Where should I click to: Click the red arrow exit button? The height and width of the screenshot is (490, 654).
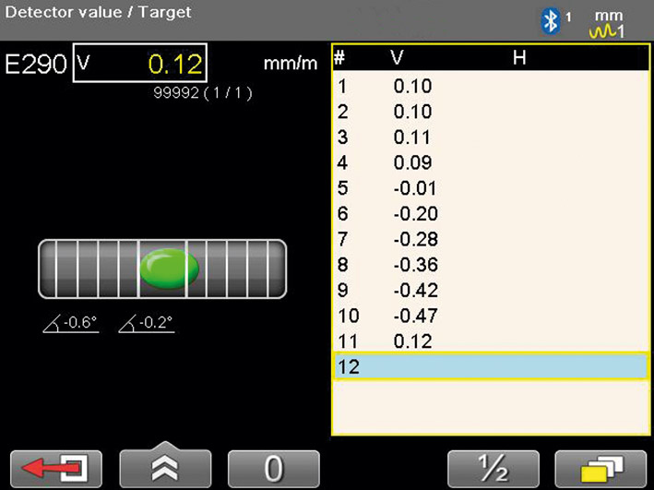[56, 468]
